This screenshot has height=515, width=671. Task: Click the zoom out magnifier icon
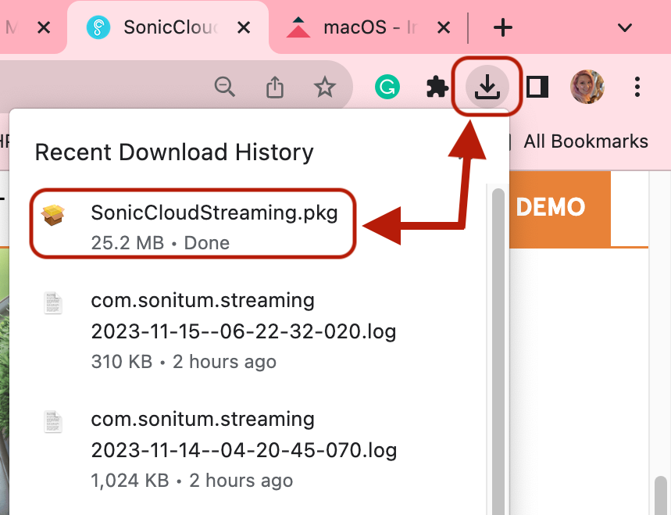pyautogui.click(x=225, y=87)
